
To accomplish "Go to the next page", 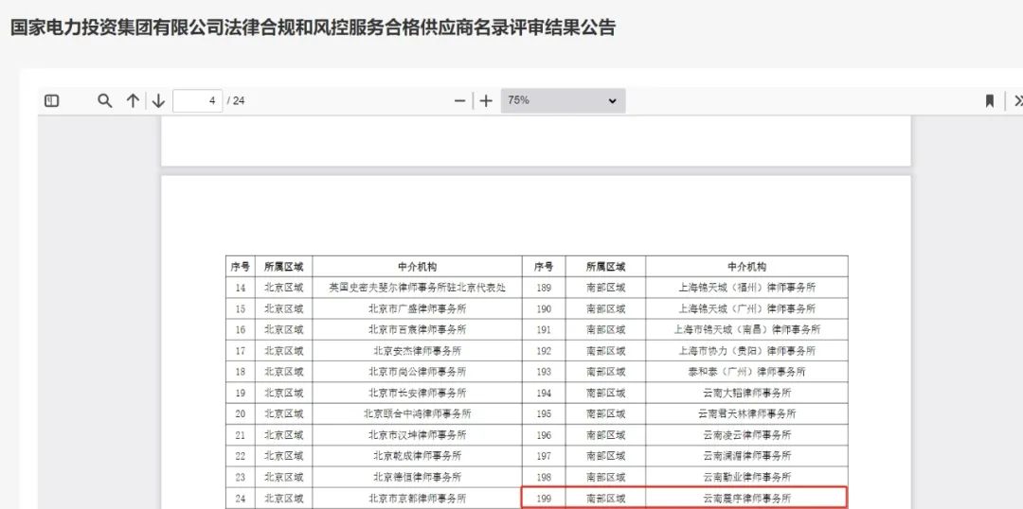I will click(x=158, y=101).
